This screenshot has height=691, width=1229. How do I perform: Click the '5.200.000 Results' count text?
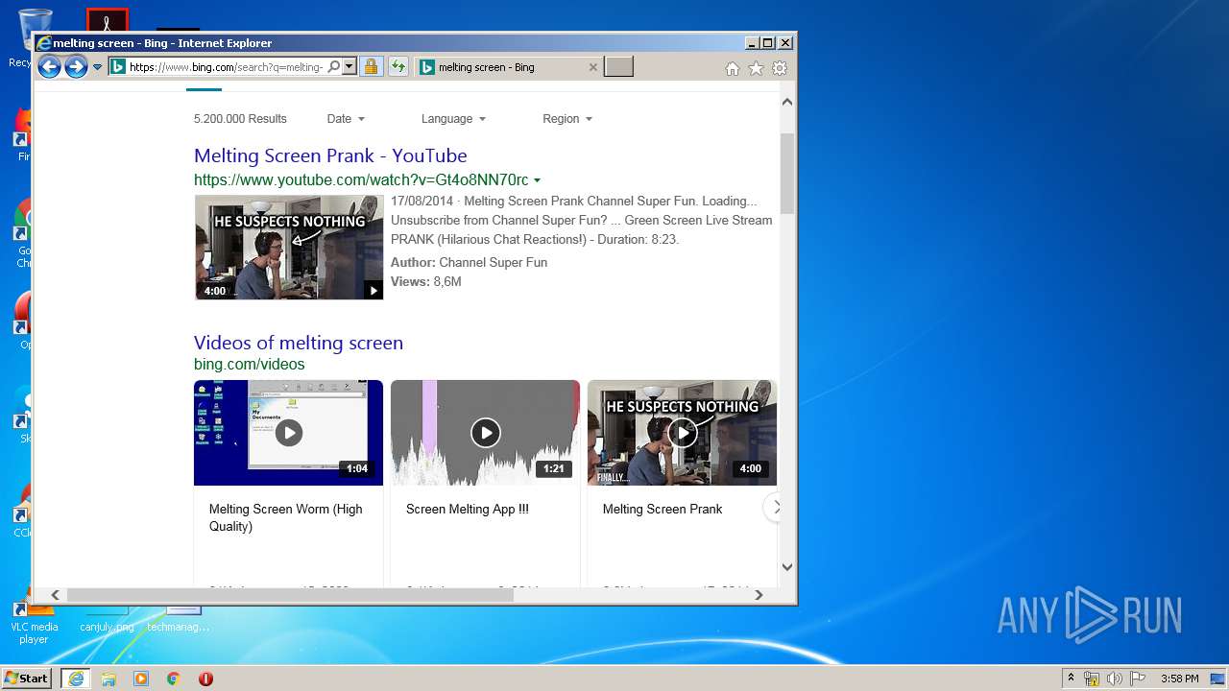[x=240, y=119]
